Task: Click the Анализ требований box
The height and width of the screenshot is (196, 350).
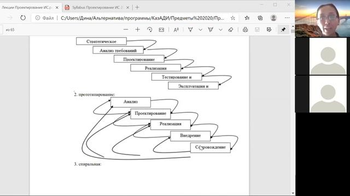Action: click(x=118, y=50)
